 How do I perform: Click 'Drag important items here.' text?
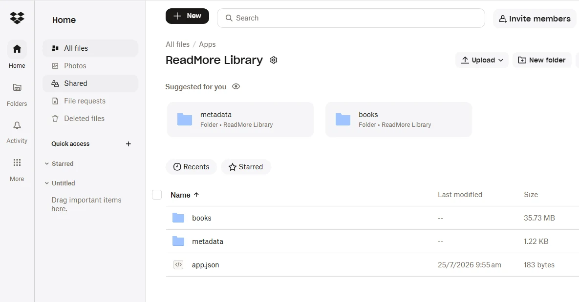pyautogui.click(x=86, y=204)
